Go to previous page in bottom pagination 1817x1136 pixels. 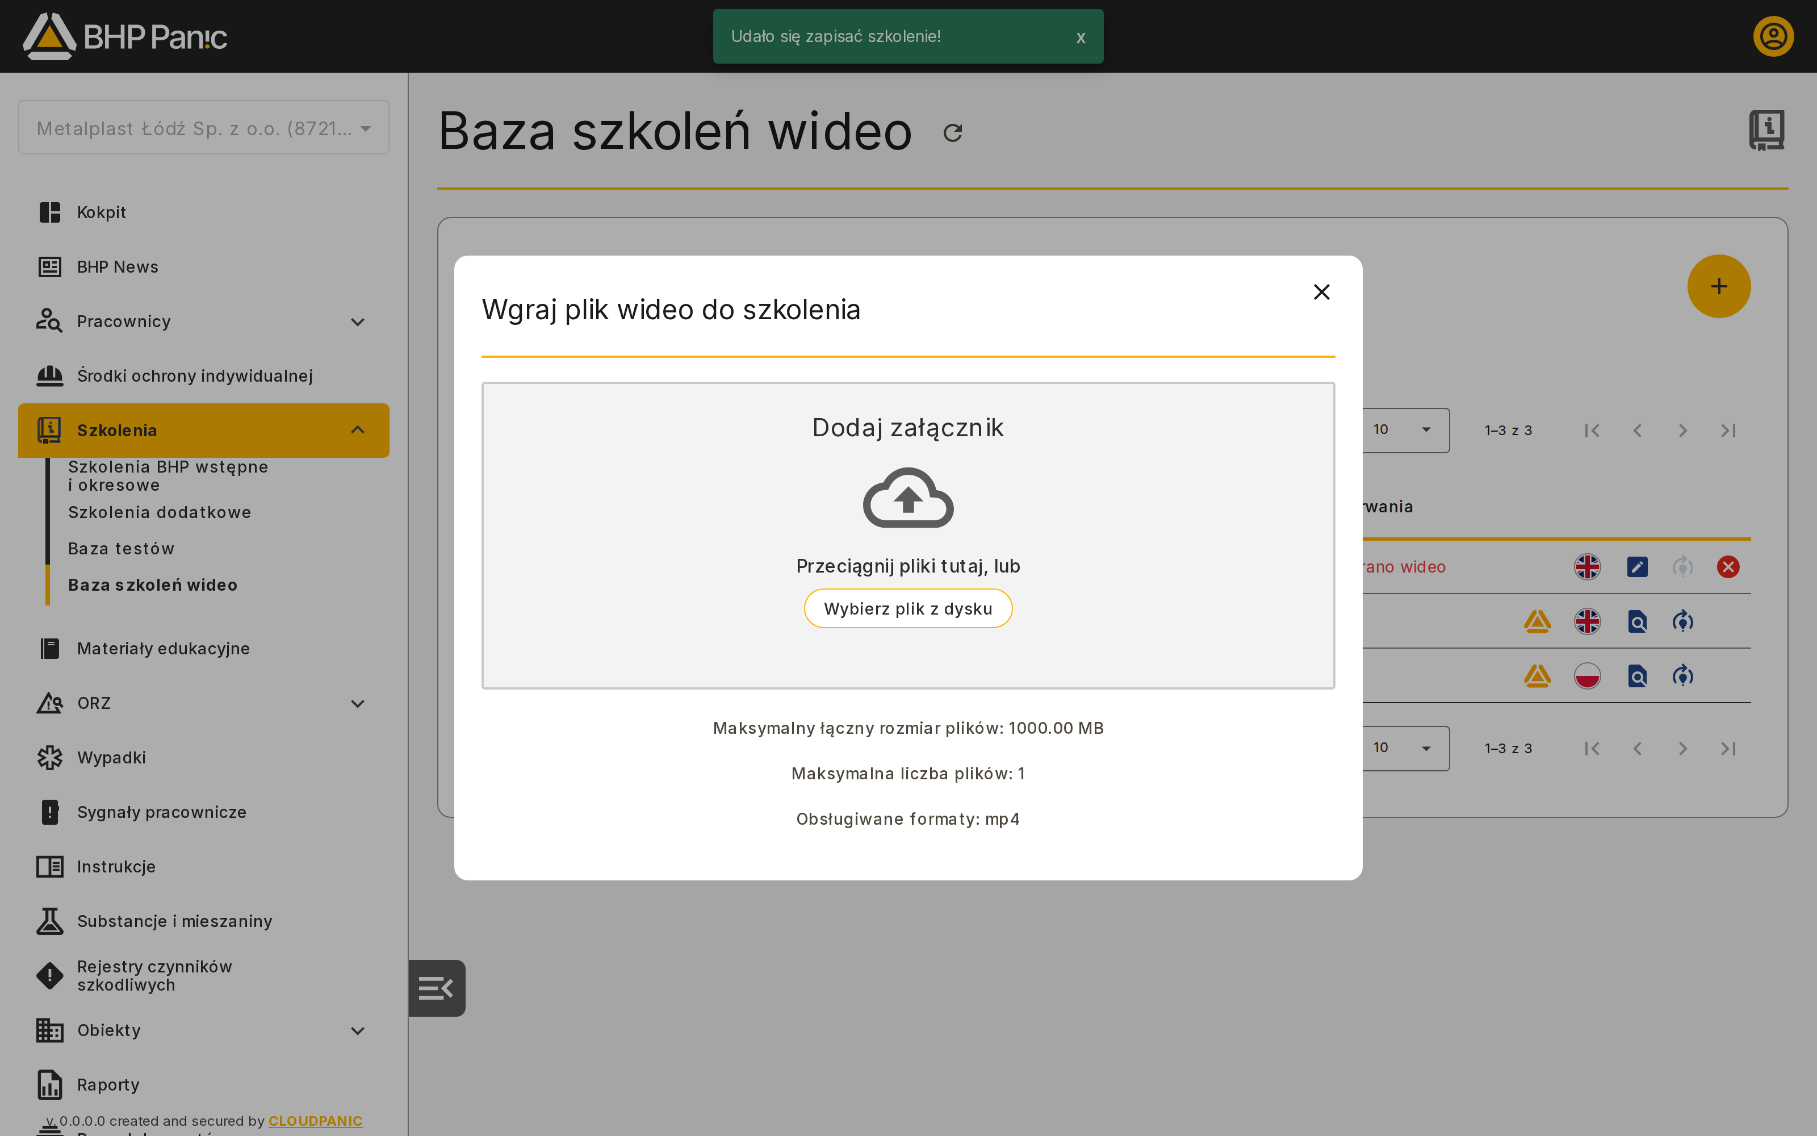(x=1637, y=748)
